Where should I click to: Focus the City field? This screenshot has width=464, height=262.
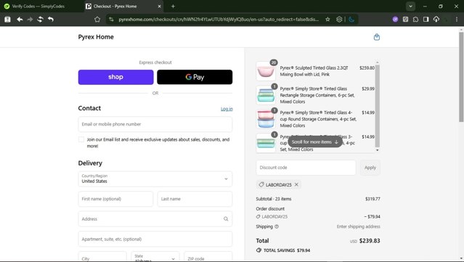click(x=102, y=257)
